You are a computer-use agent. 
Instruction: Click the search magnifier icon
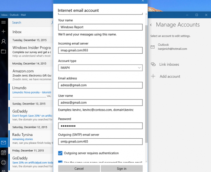(x=52, y=22)
